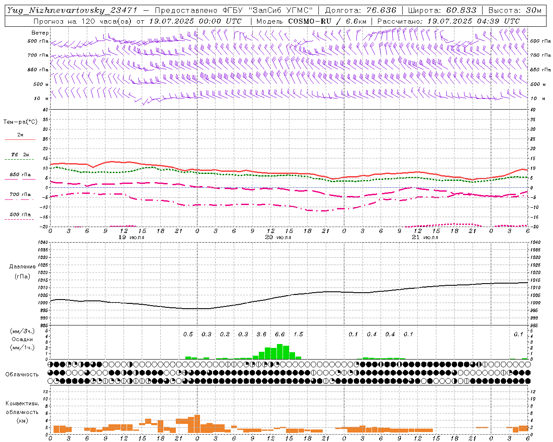Click the 'Высота: 30м' header entry

coord(515,10)
